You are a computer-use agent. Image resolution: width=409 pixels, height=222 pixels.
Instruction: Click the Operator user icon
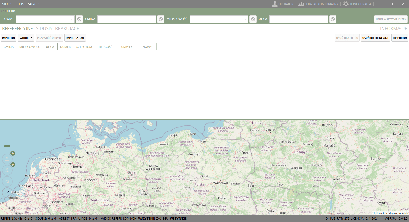click(x=275, y=4)
